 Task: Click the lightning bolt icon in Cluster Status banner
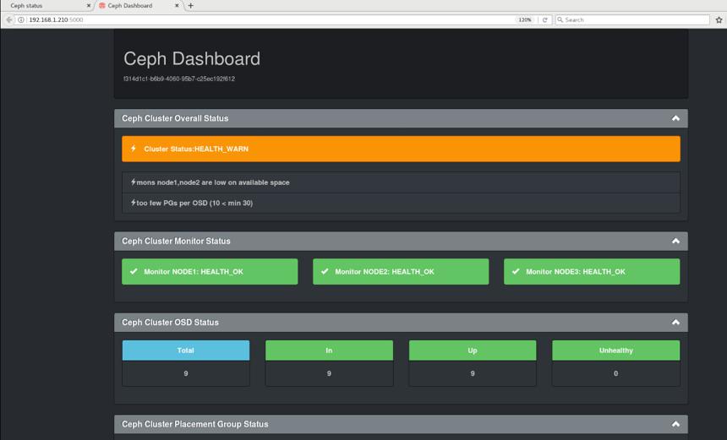(134, 149)
